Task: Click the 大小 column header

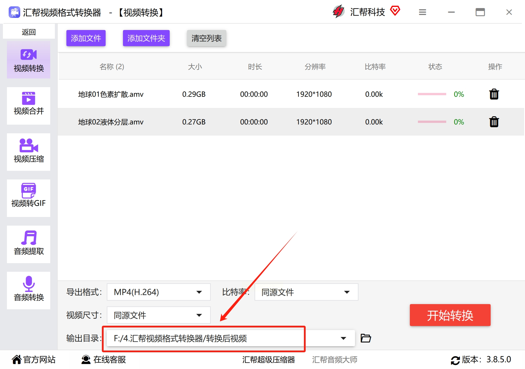Action: tap(195, 67)
